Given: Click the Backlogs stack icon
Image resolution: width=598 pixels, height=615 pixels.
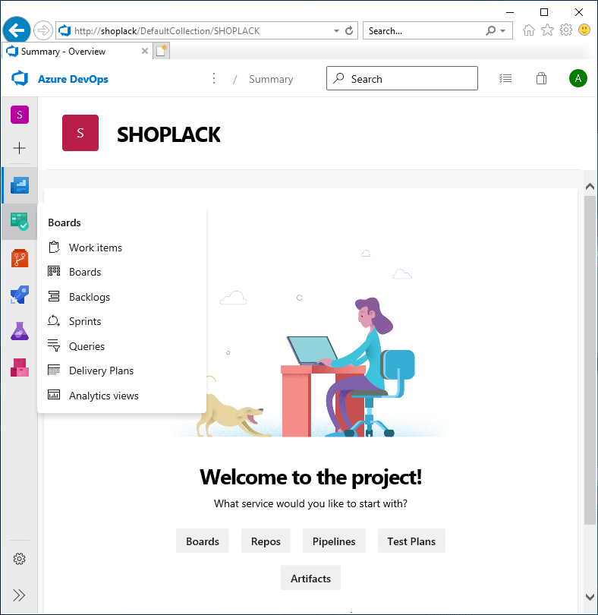Looking at the screenshot, I should [x=54, y=296].
